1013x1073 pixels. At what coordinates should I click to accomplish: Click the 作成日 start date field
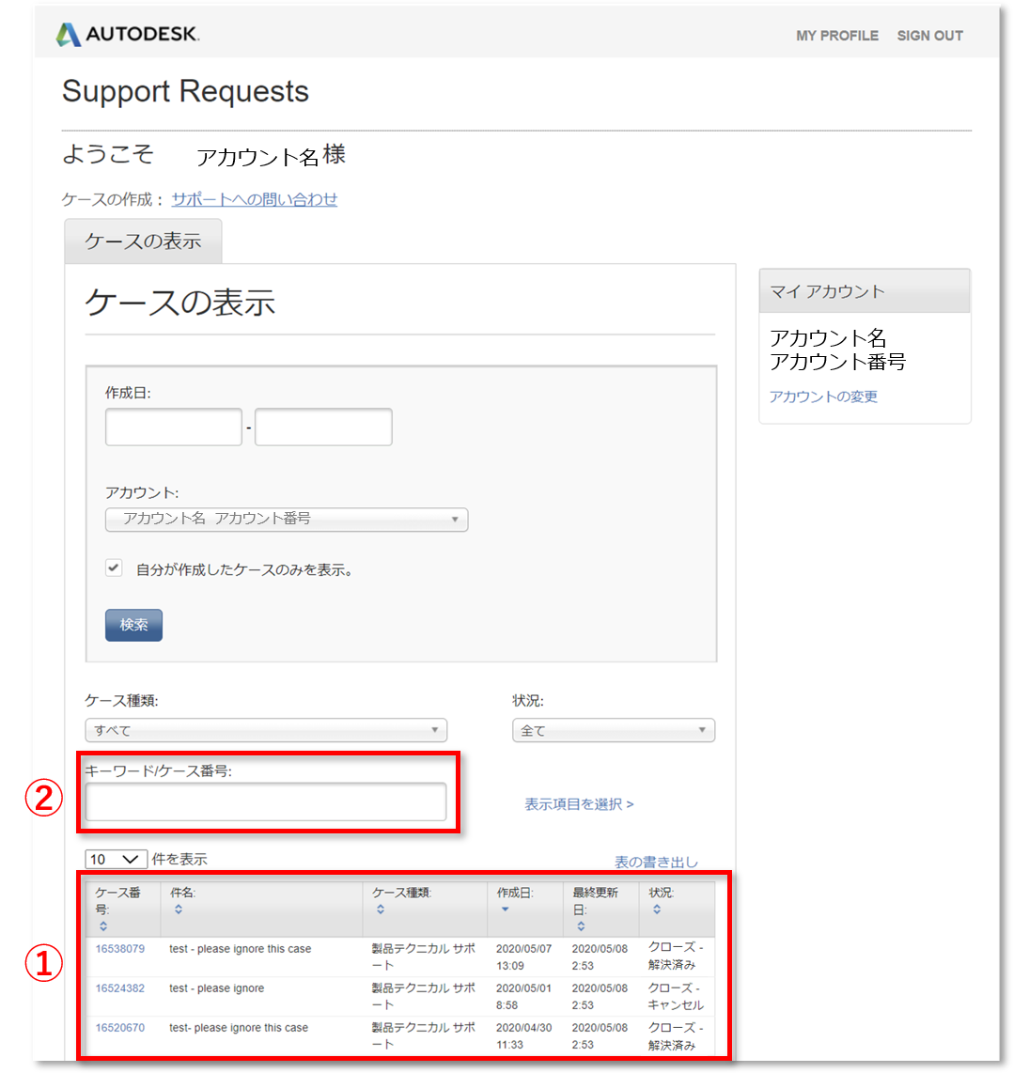174,427
